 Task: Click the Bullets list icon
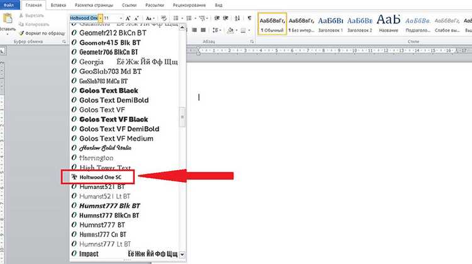[176, 18]
